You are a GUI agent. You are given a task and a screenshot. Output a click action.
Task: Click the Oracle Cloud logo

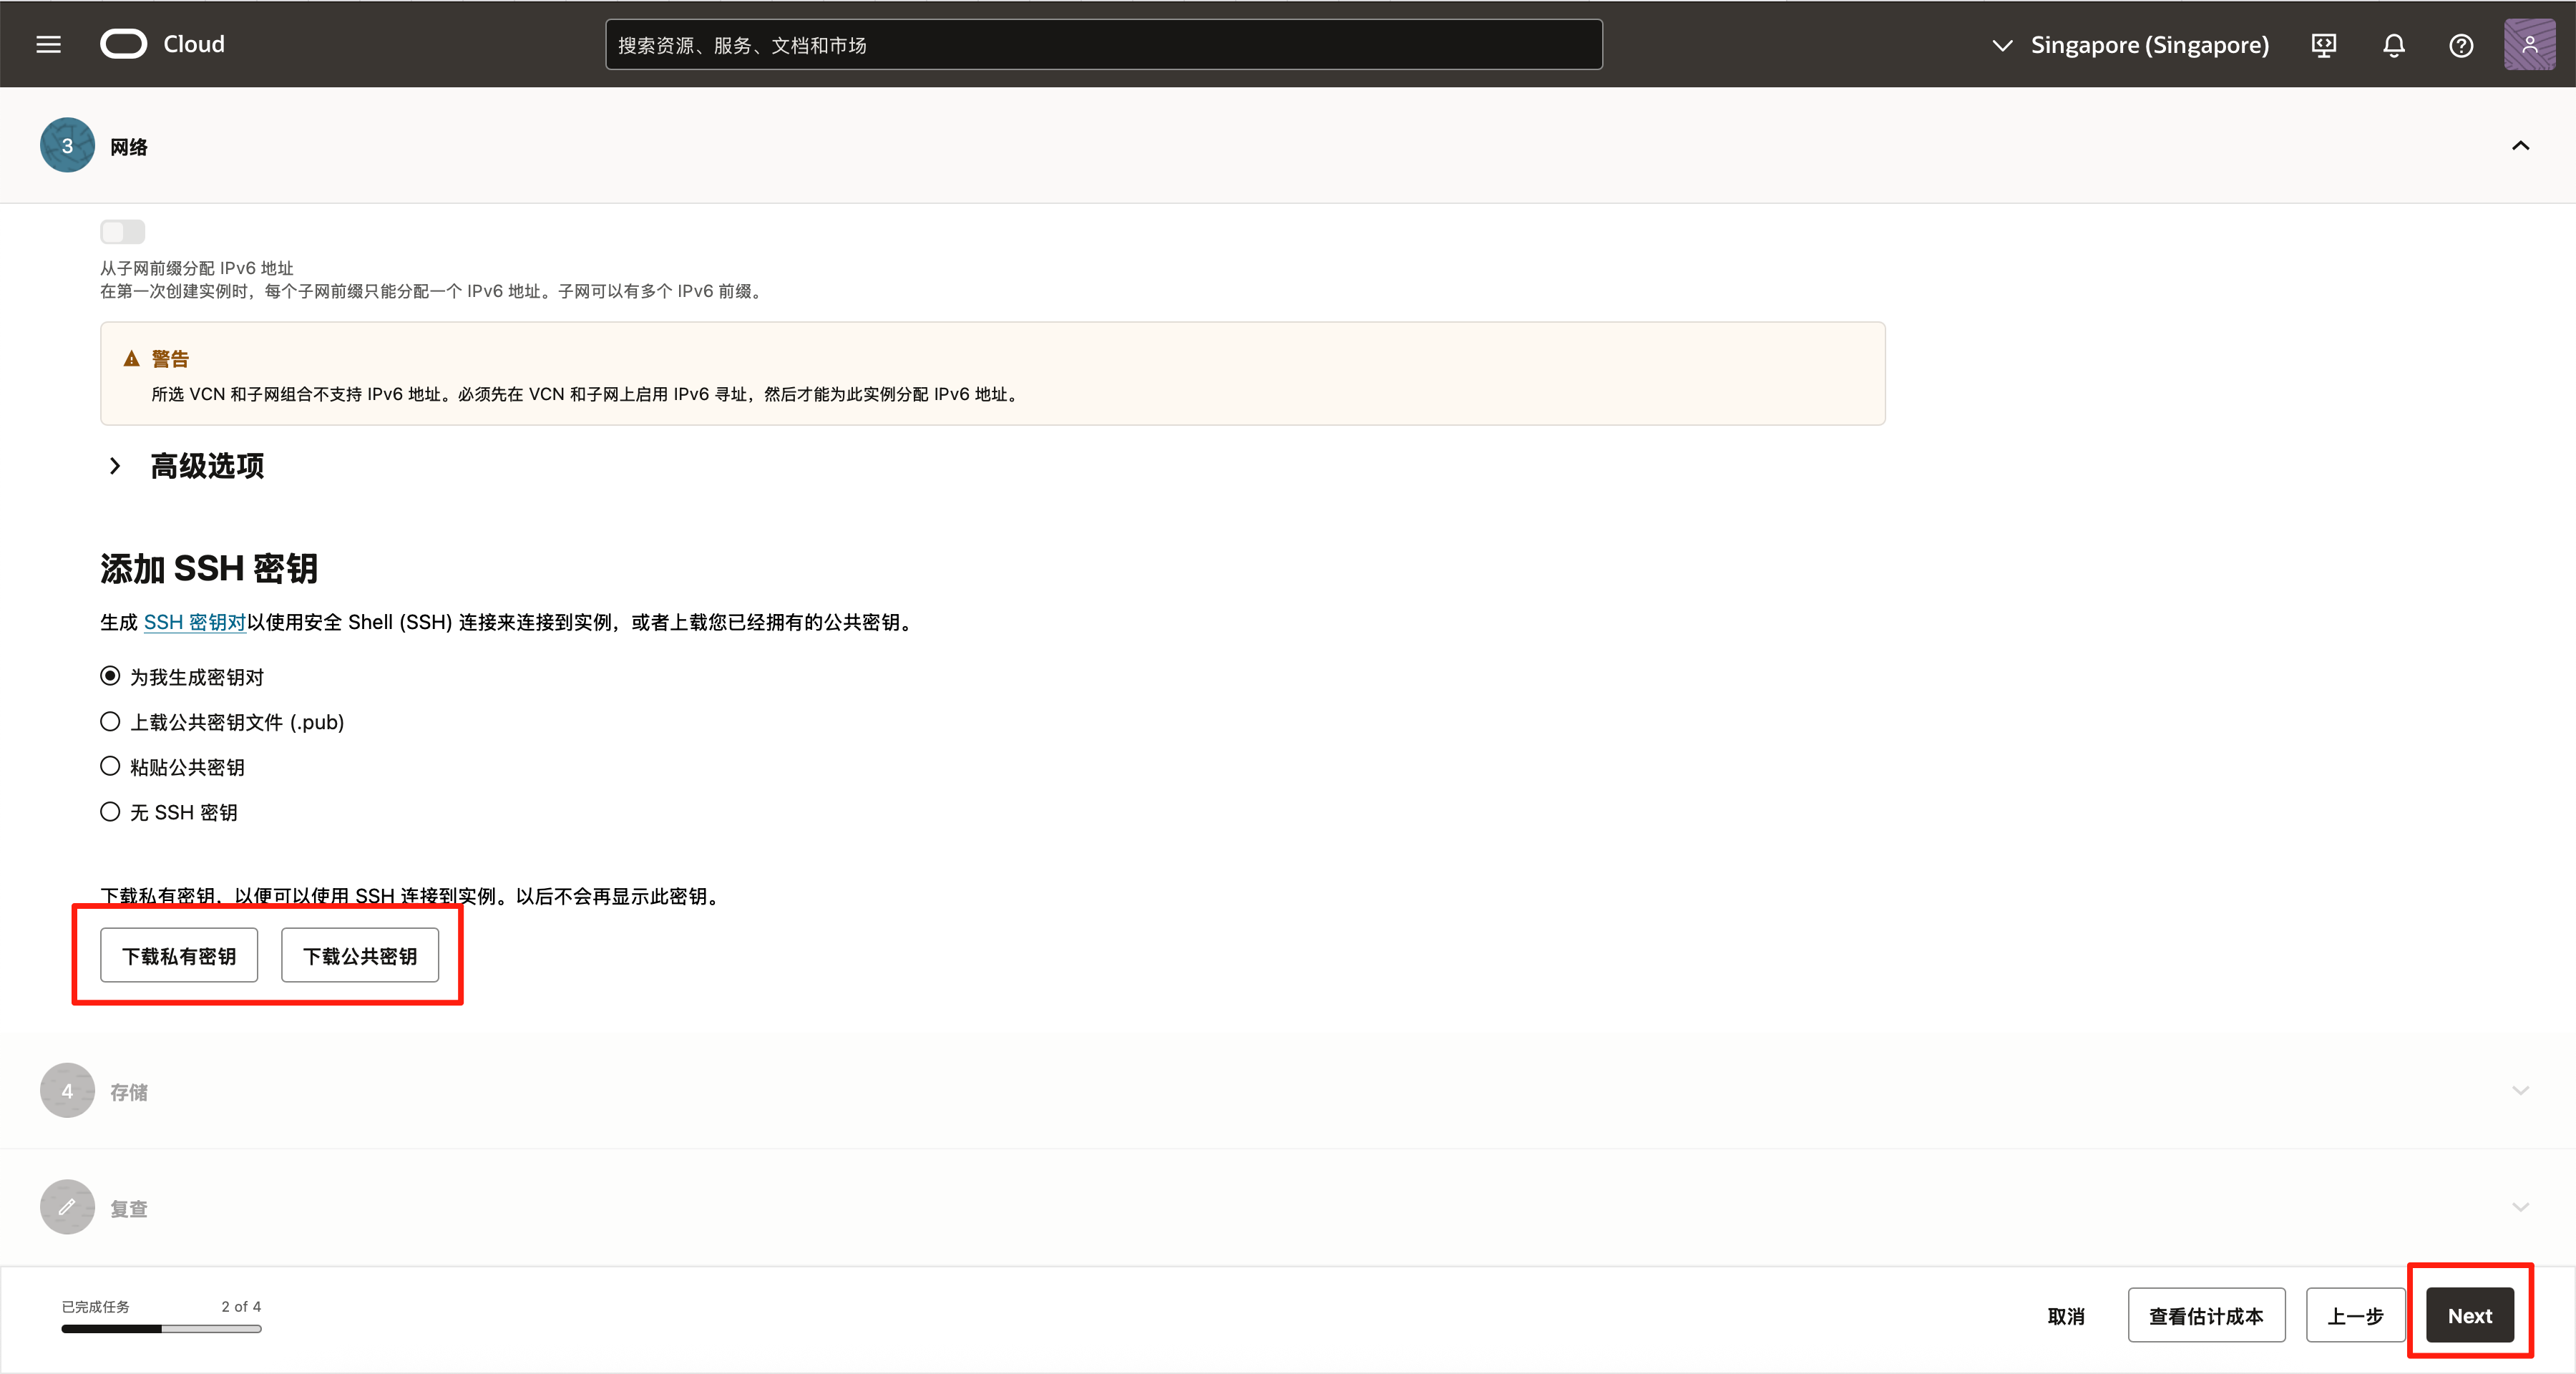click(x=124, y=44)
